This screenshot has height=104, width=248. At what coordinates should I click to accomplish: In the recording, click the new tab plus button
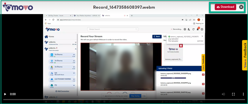point(132,15)
